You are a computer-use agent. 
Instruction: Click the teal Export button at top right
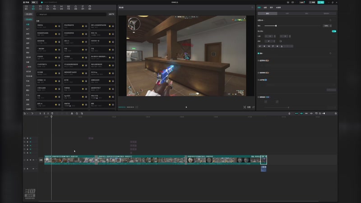(x=321, y=2)
